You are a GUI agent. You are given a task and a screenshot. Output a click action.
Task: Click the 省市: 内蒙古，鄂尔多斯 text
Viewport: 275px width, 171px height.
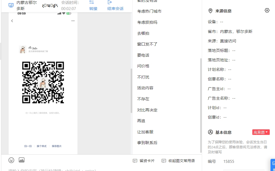(x=230, y=32)
